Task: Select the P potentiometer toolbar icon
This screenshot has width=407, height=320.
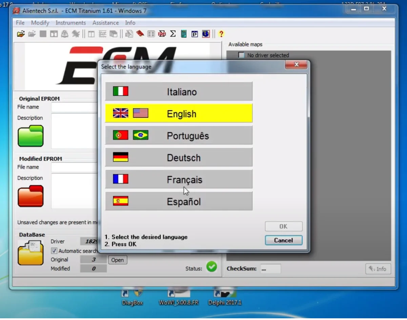Action: pyautogui.click(x=195, y=34)
